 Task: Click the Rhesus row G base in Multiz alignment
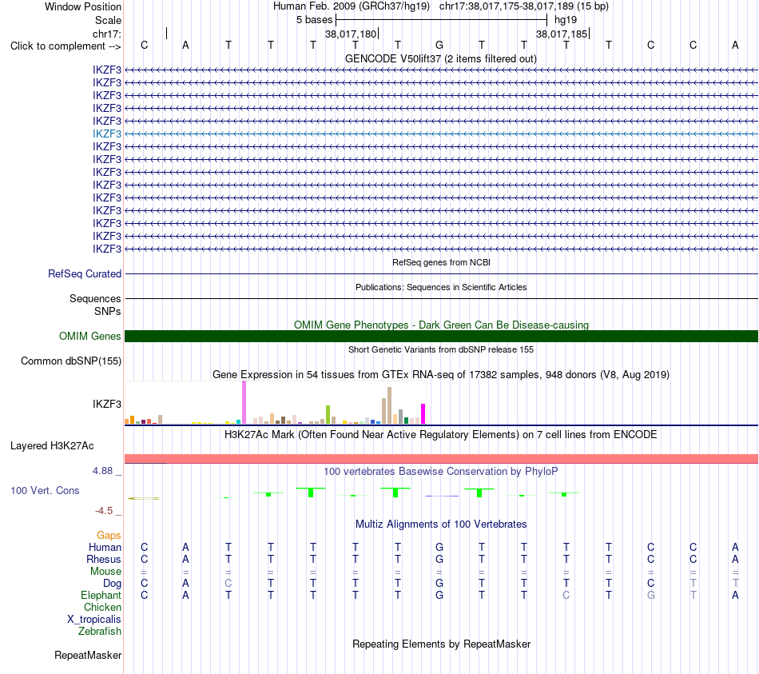point(439,559)
